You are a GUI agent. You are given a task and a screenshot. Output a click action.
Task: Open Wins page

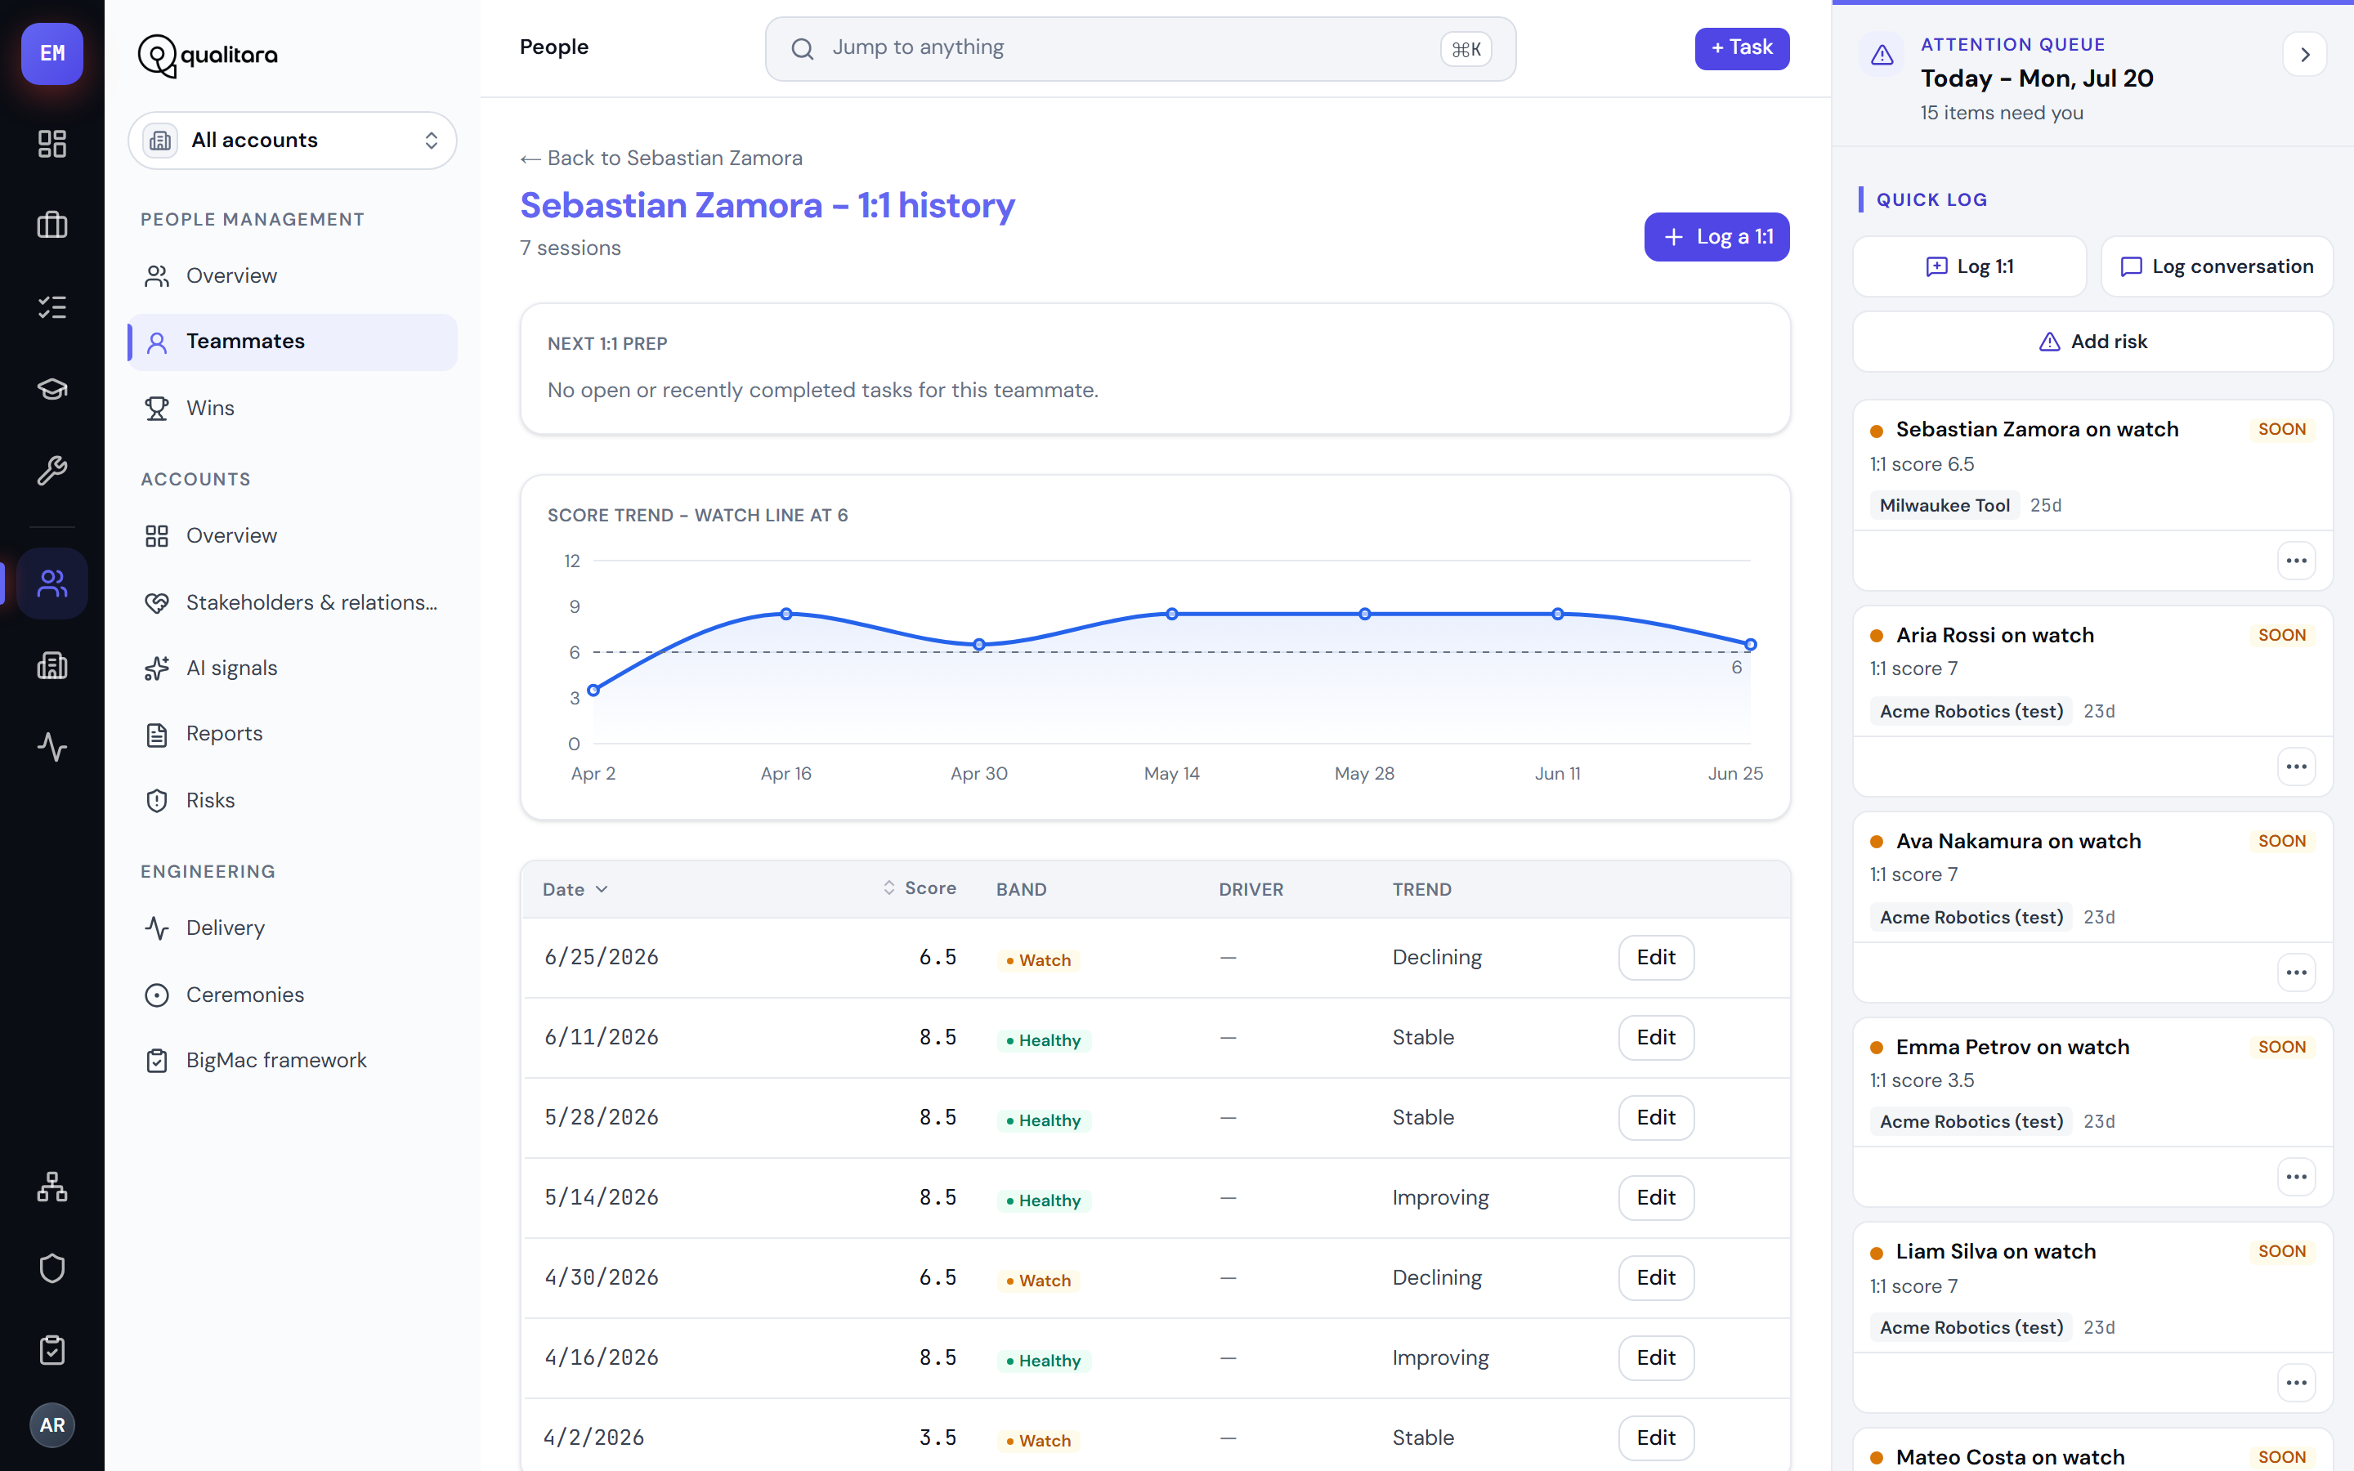coord(292,408)
